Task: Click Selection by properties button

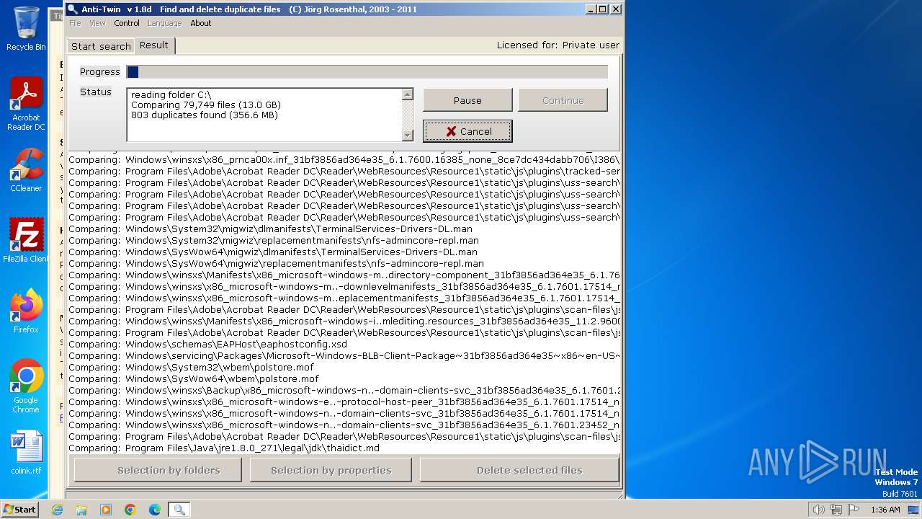Action: click(x=331, y=470)
